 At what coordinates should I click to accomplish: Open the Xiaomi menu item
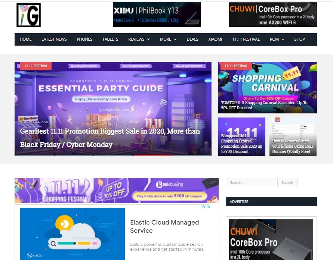(x=215, y=39)
